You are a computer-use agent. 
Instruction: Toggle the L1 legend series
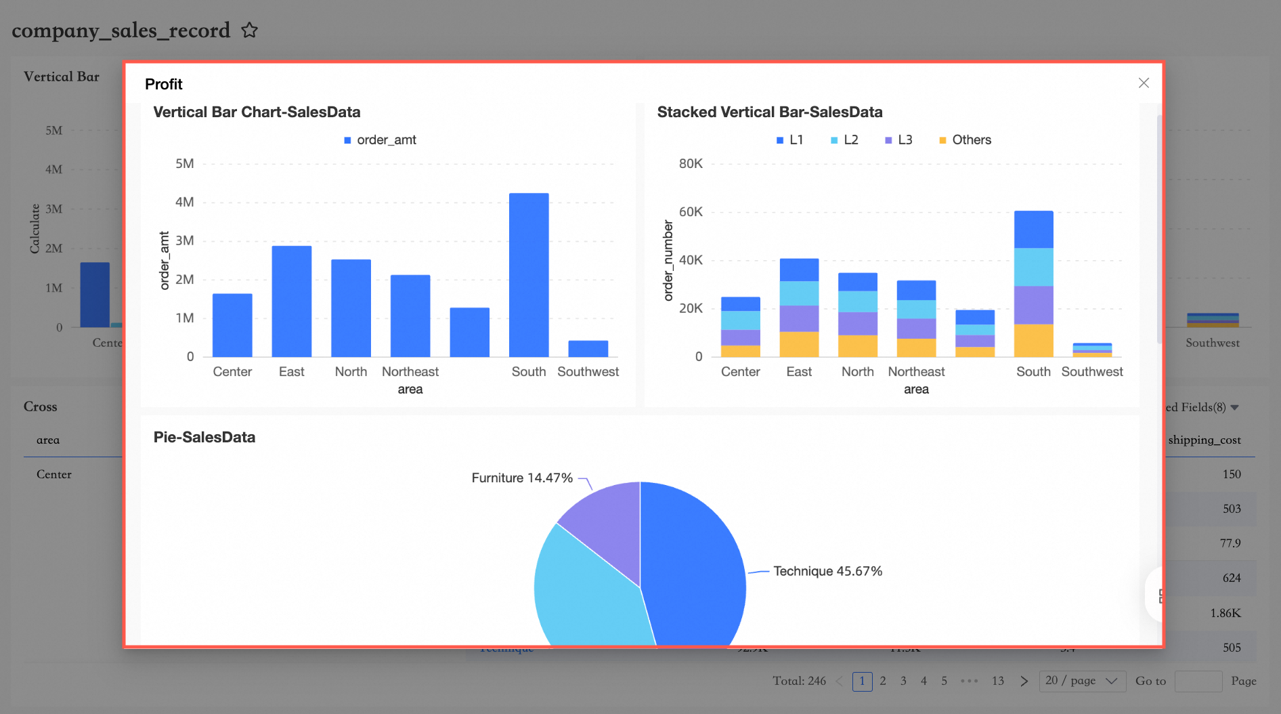click(789, 140)
